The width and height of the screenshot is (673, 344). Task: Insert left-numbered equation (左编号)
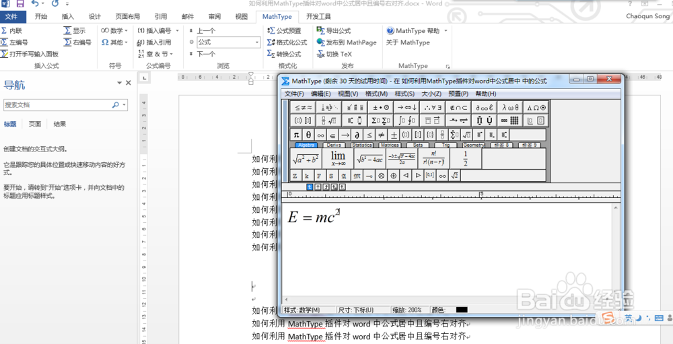15,42
